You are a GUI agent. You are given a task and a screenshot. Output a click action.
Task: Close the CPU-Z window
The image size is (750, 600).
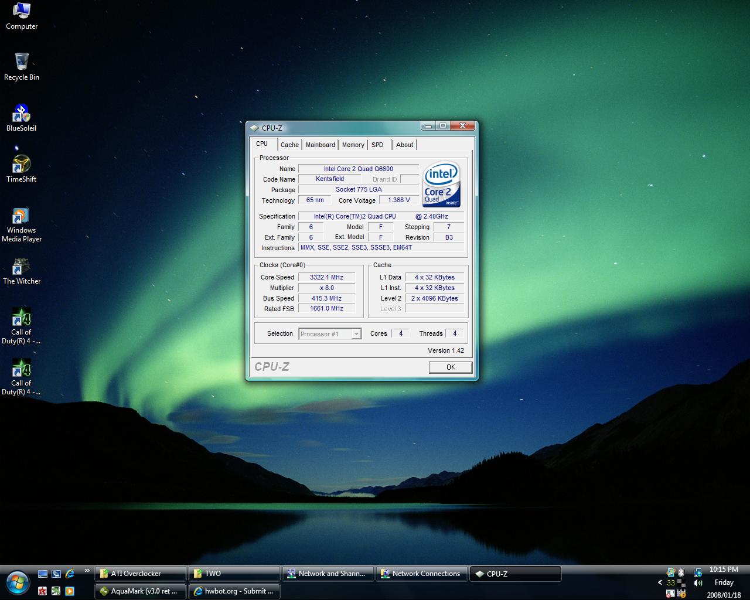point(463,125)
